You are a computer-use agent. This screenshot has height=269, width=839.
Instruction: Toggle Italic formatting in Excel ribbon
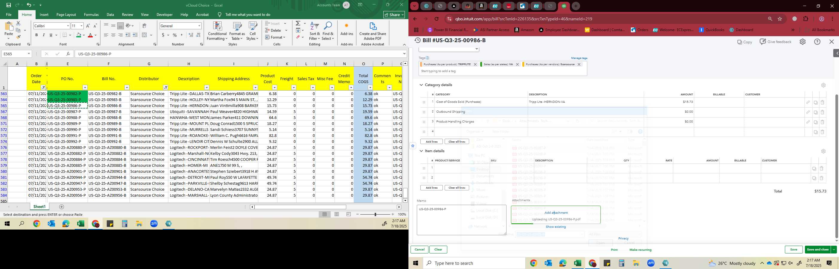[44, 35]
